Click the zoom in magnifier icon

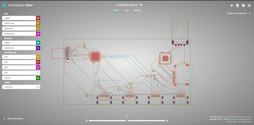coord(167,121)
